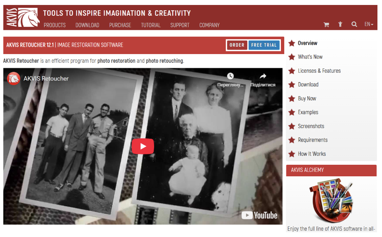Go to Licenses & Features page
Screen dimensions: 382x237
click(319, 71)
